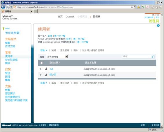Open 自訂方案 in the sidebar

(10, 46)
